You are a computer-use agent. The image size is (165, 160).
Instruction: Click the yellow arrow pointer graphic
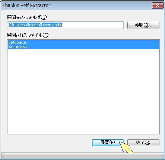pos(126,148)
